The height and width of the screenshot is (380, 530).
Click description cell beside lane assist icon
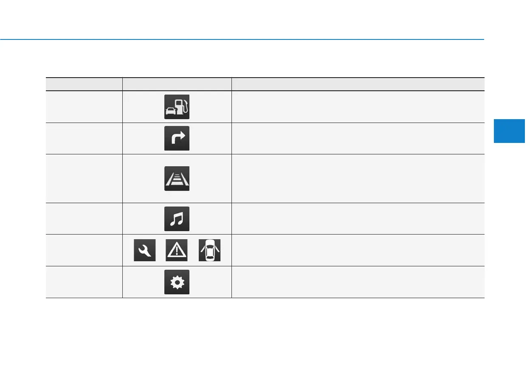point(358,179)
